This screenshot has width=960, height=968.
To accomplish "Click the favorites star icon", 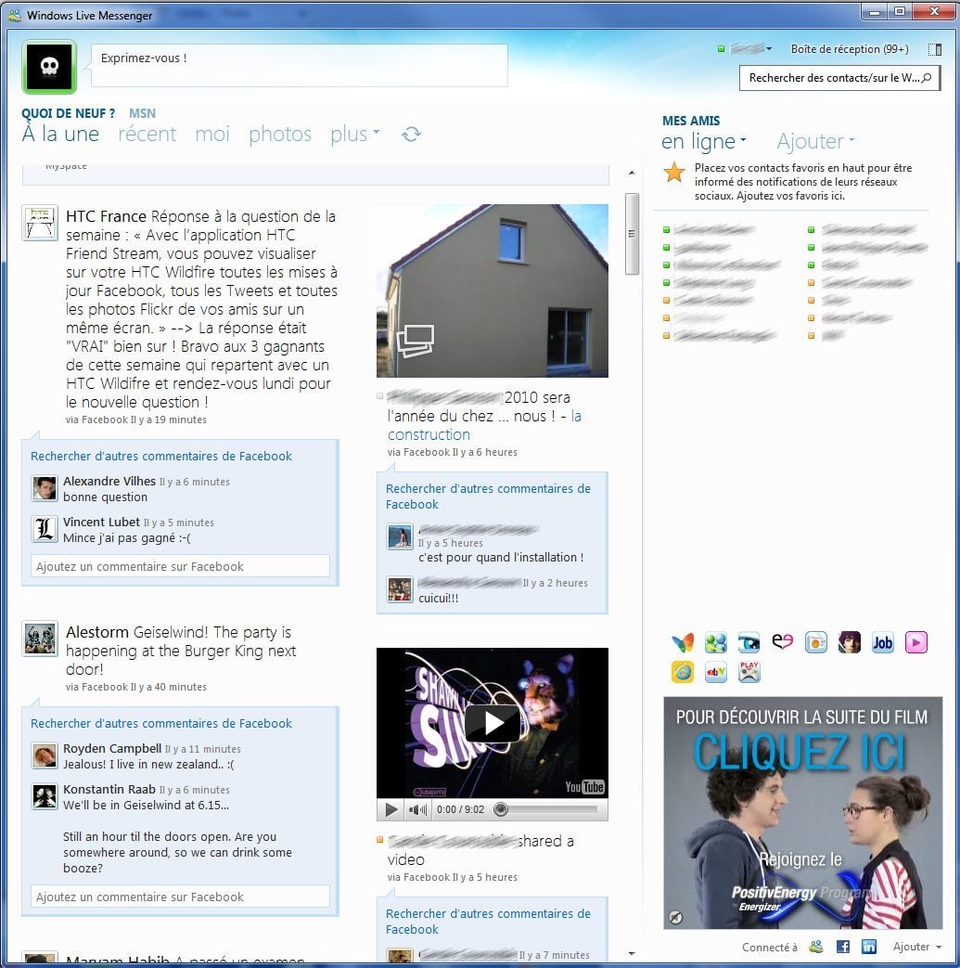I will (x=674, y=173).
